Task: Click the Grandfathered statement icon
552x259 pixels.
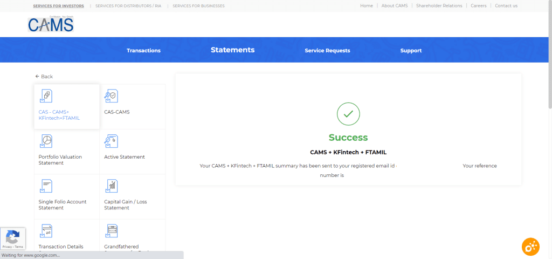Action: tap(111, 231)
